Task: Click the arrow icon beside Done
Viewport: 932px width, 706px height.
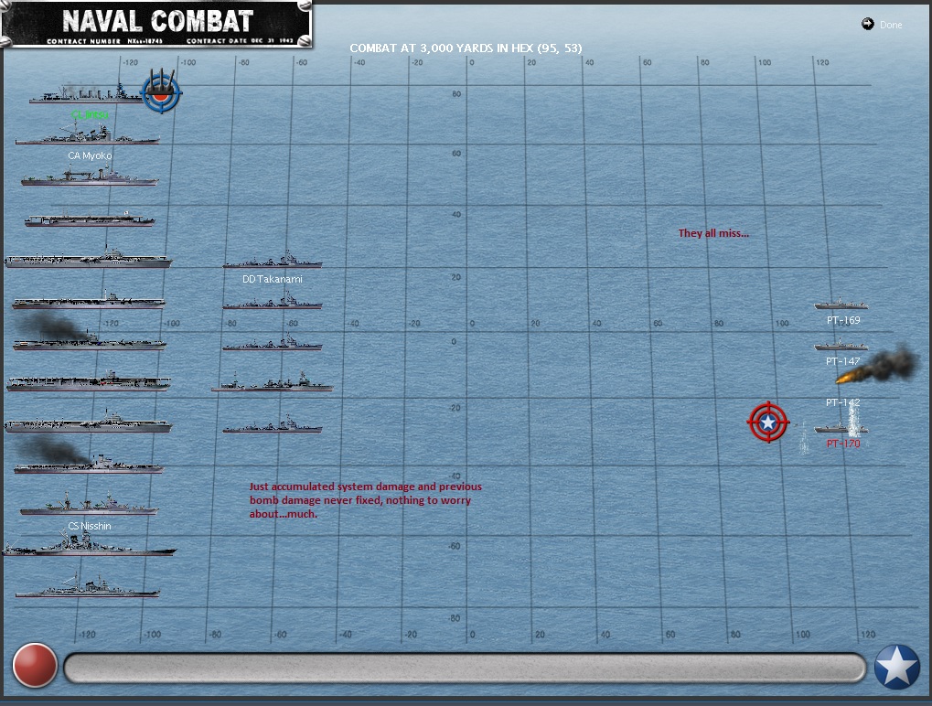Action: (x=868, y=24)
